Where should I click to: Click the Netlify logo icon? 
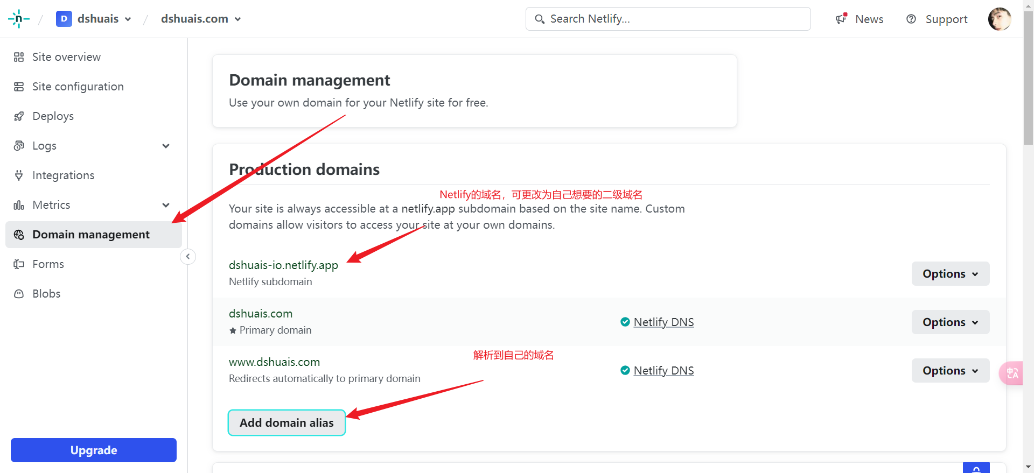click(x=19, y=19)
